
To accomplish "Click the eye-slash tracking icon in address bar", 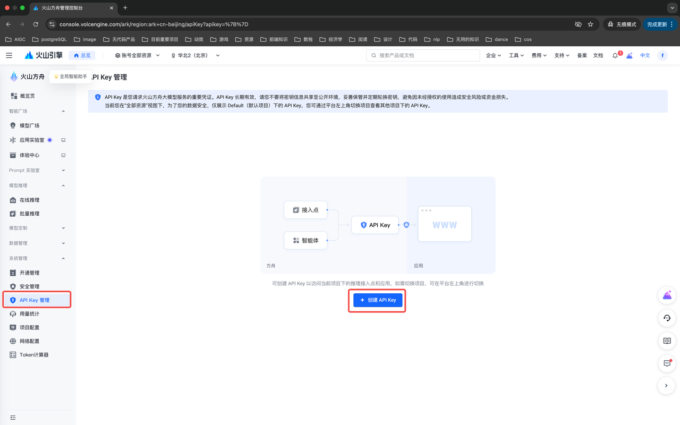I will (x=578, y=24).
